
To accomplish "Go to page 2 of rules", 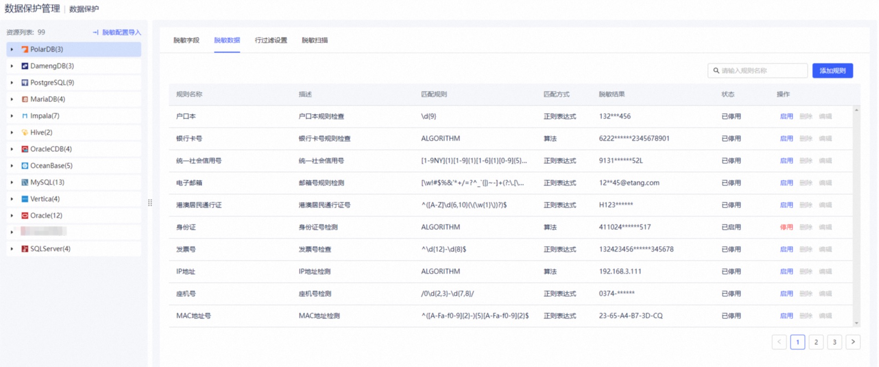I will (816, 342).
